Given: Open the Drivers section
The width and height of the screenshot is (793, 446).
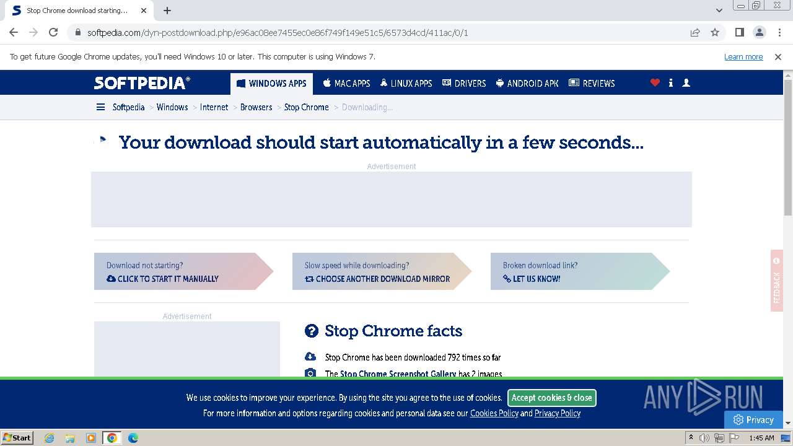Looking at the screenshot, I should point(464,83).
